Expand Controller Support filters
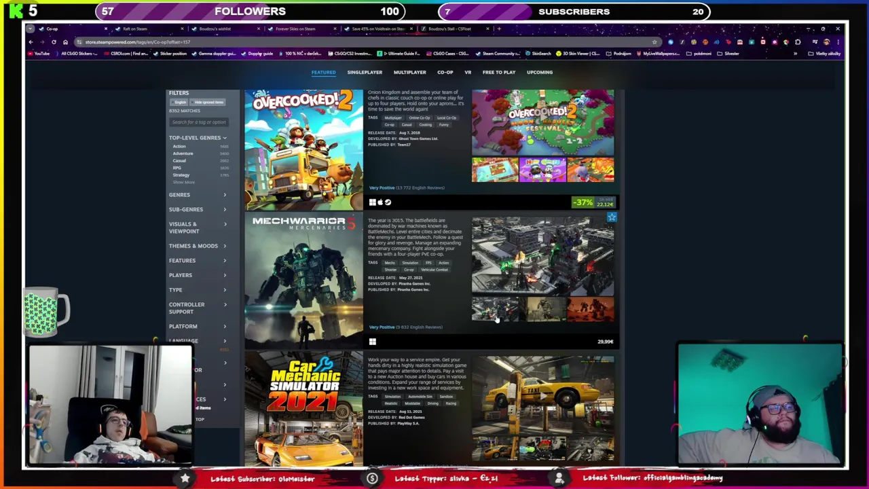The image size is (869, 489). pyautogui.click(x=198, y=308)
